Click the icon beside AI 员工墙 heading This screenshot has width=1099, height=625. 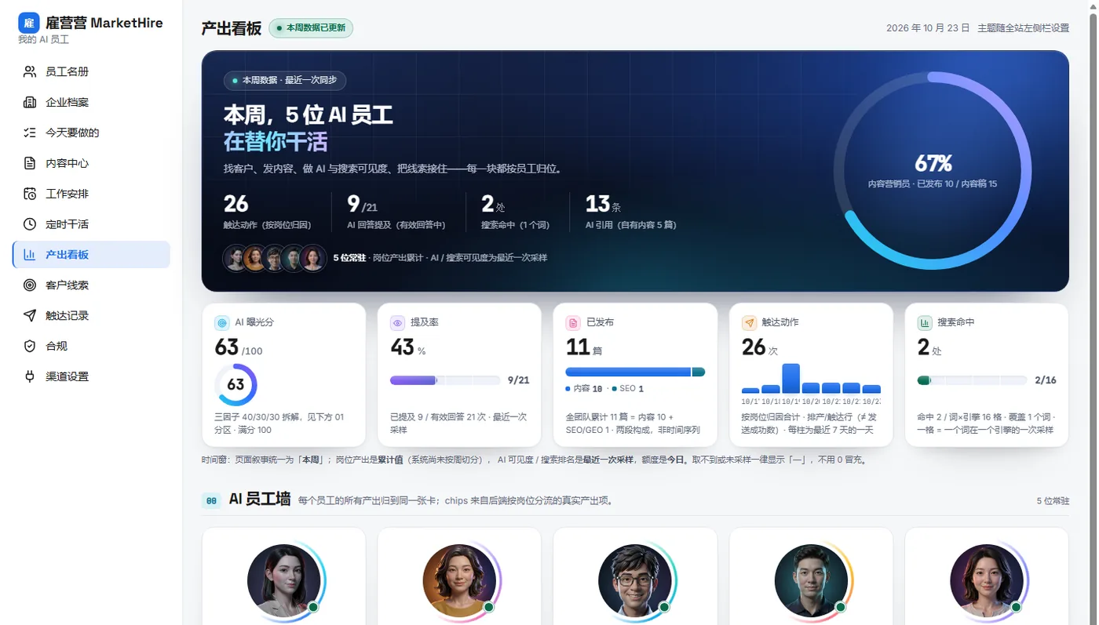click(x=211, y=500)
